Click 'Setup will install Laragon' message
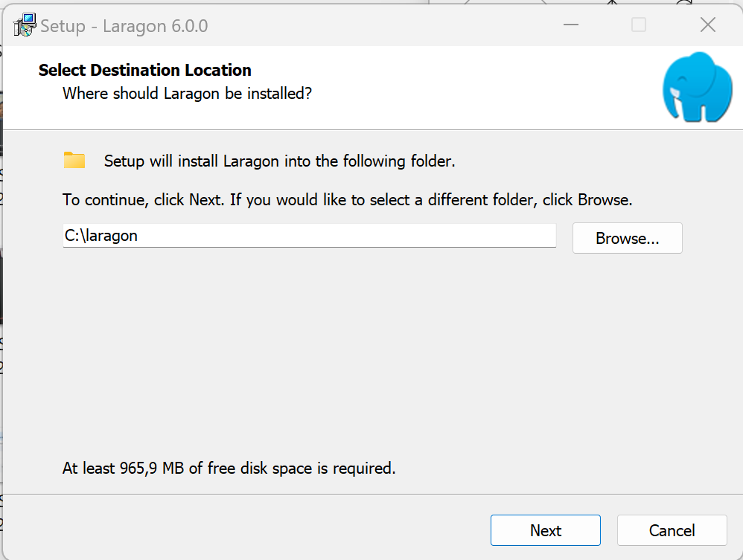 [x=280, y=161]
